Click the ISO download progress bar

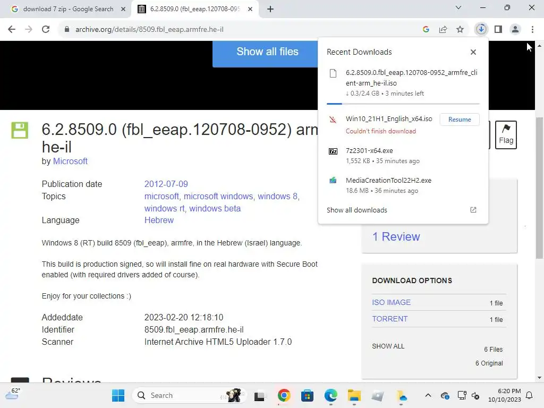(403, 104)
